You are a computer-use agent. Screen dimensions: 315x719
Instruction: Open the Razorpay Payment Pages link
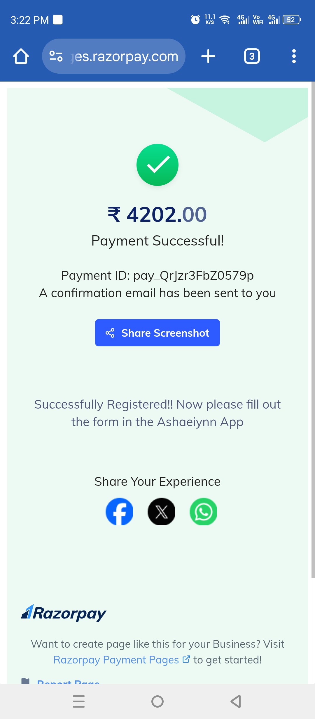click(x=116, y=660)
